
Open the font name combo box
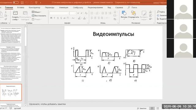(59, 13)
